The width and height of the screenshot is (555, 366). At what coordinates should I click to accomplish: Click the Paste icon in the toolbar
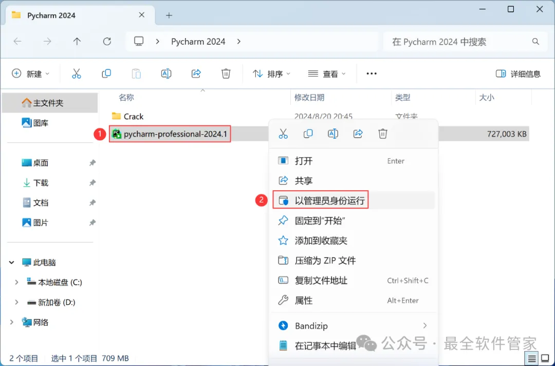tap(136, 74)
